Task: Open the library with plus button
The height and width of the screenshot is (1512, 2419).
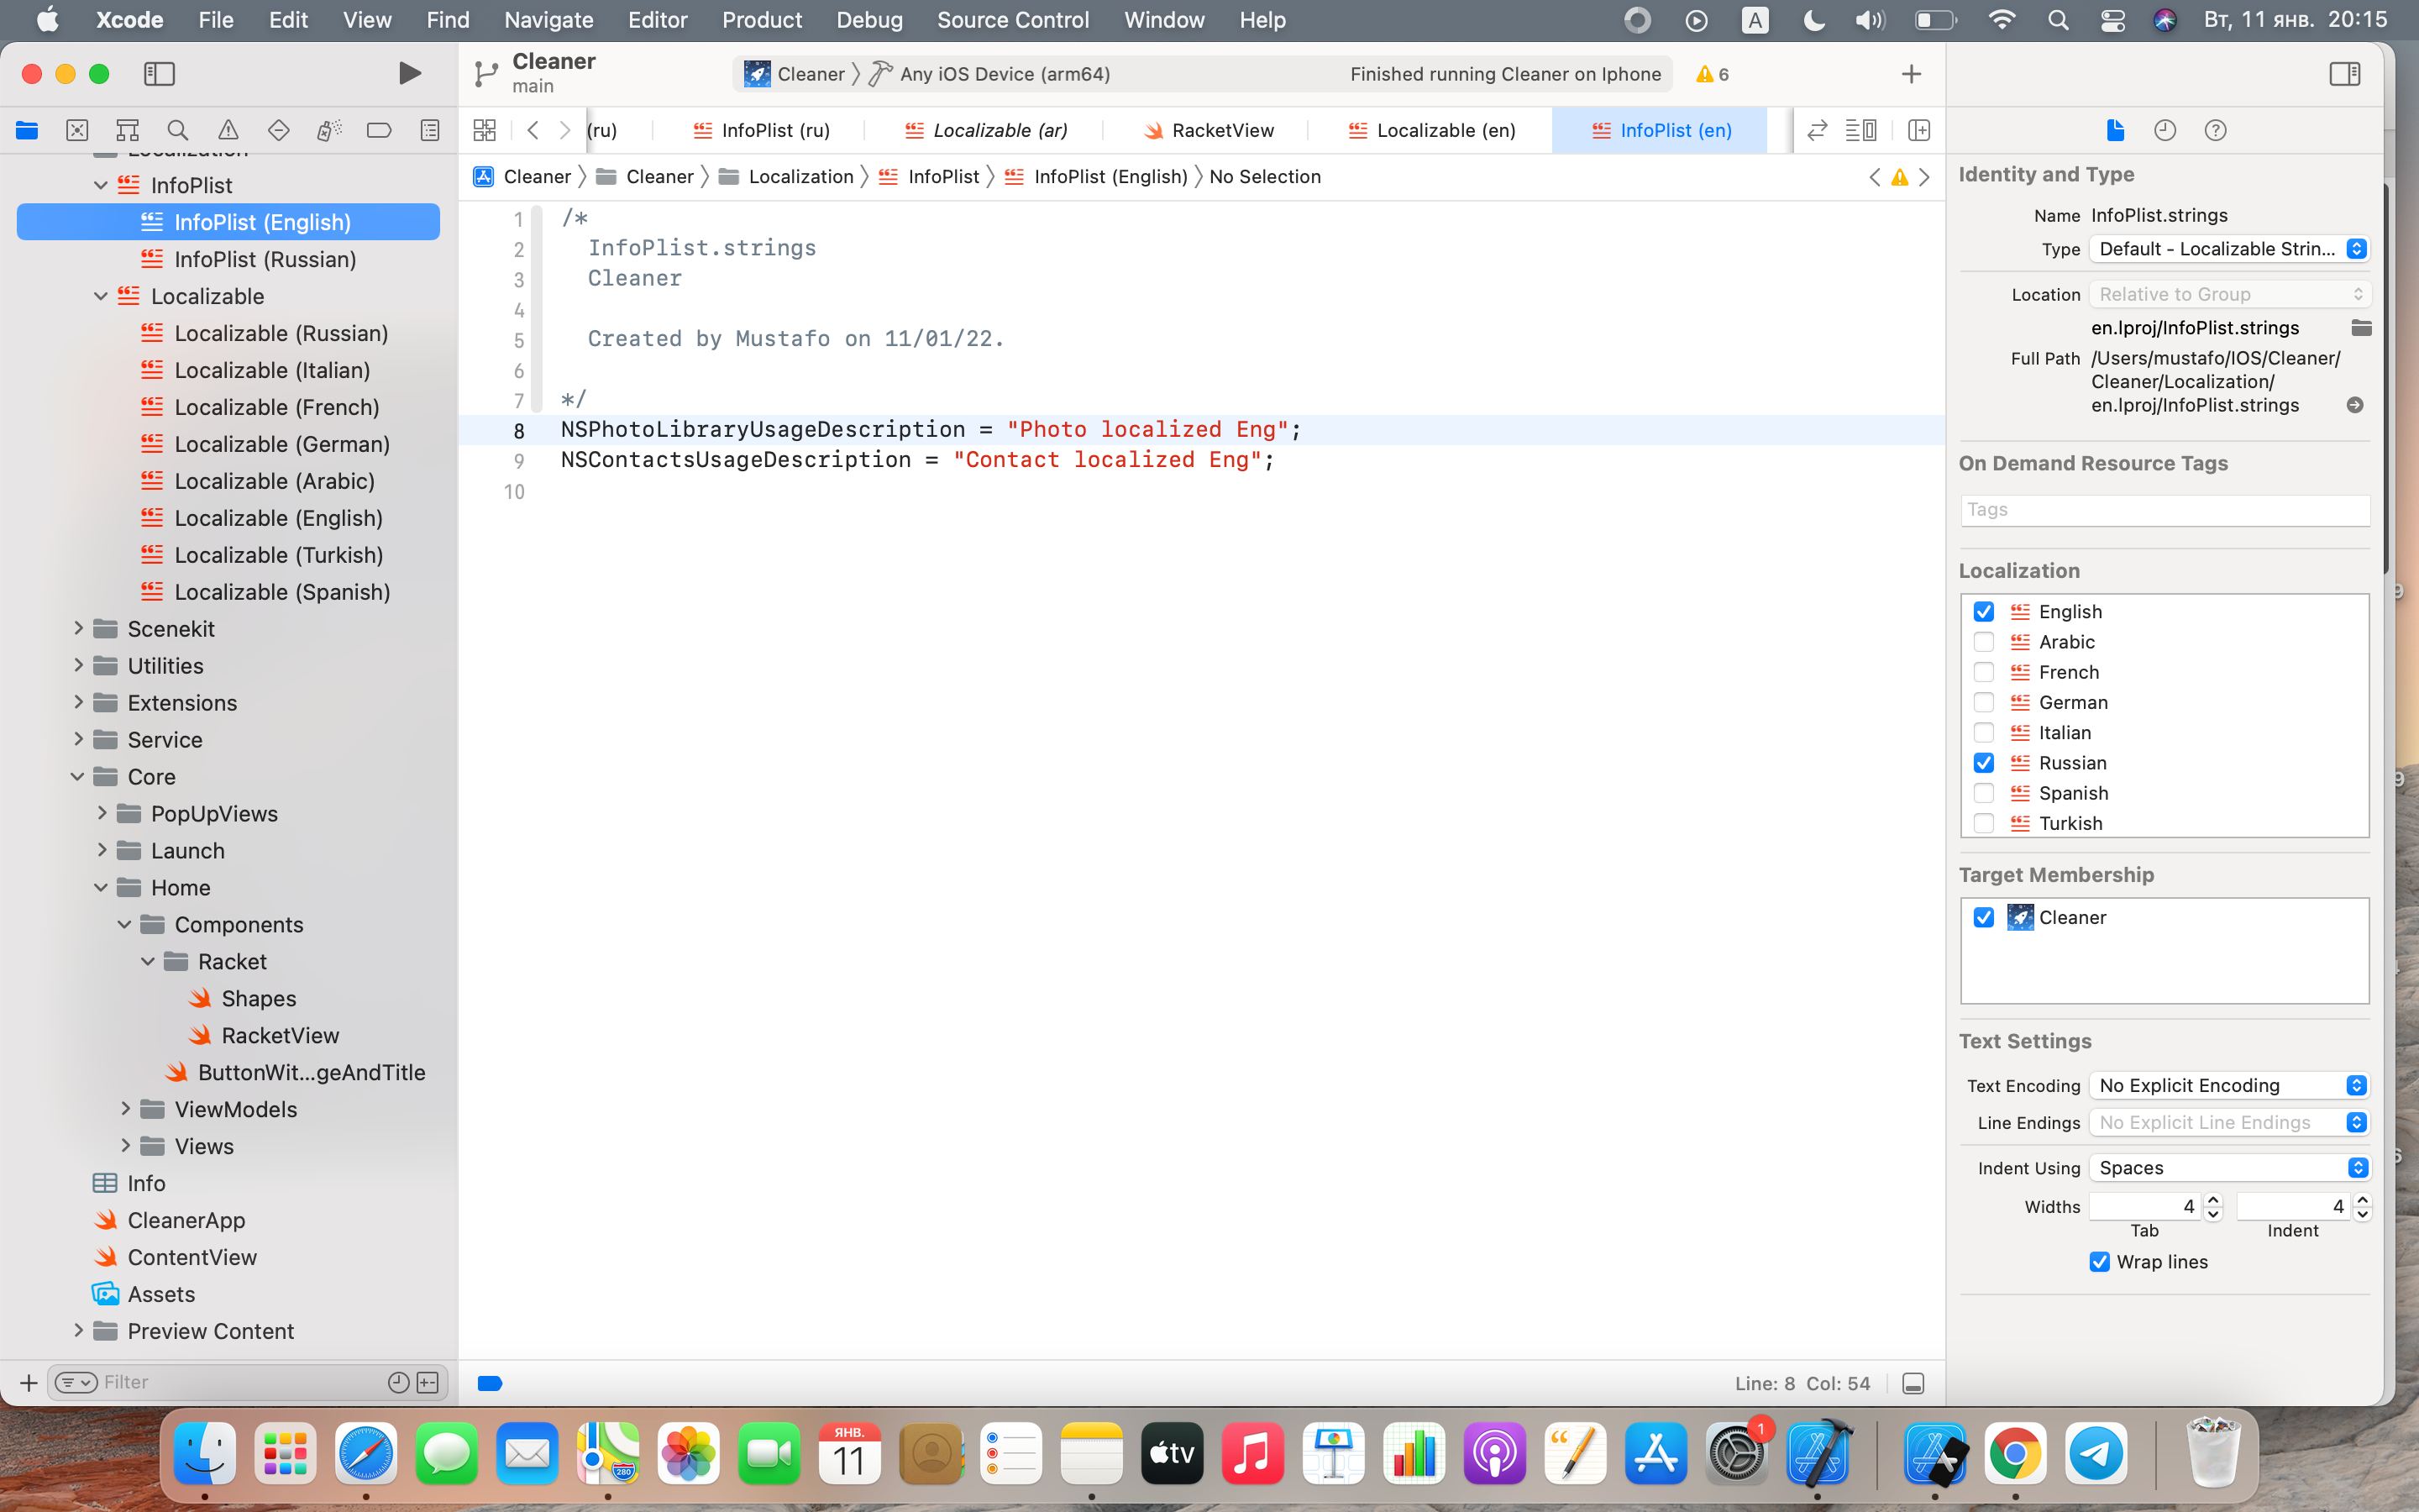Action: coord(1911,73)
